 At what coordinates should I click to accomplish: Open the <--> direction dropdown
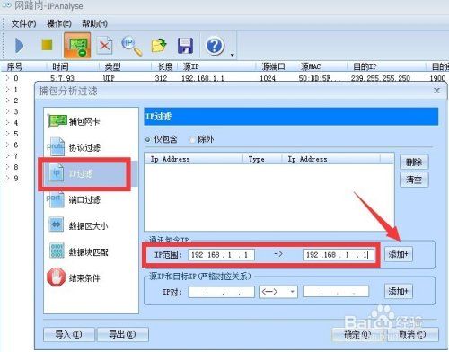278,292
